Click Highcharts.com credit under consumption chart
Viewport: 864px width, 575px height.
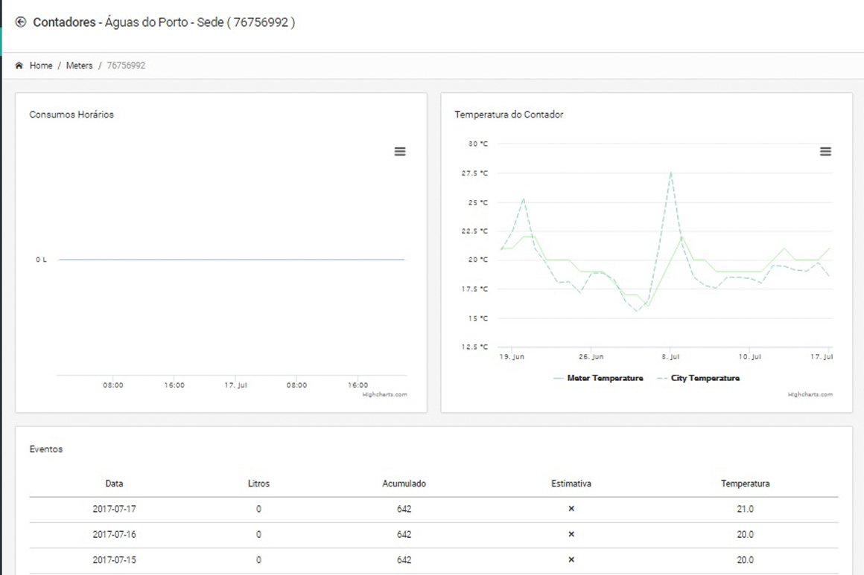(x=384, y=394)
